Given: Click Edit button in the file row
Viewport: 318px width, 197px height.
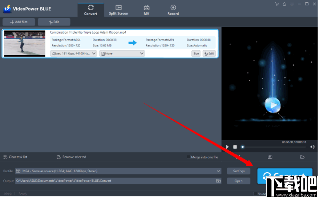Looking at the screenshot, I should tap(209, 54).
